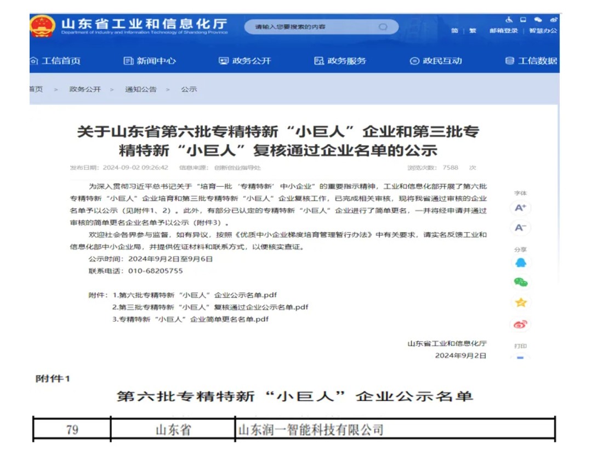592x473 pixels.
Task: Open the 政务服务 navigation menu
Action: tap(340, 61)
